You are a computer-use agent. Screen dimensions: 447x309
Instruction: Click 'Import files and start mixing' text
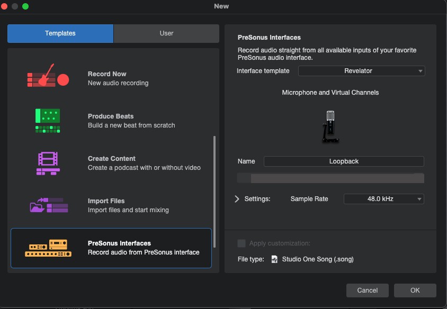[x=128, y=210]
